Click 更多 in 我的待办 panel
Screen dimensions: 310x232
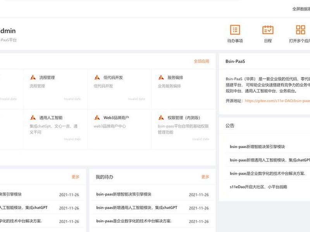[205, 177]
